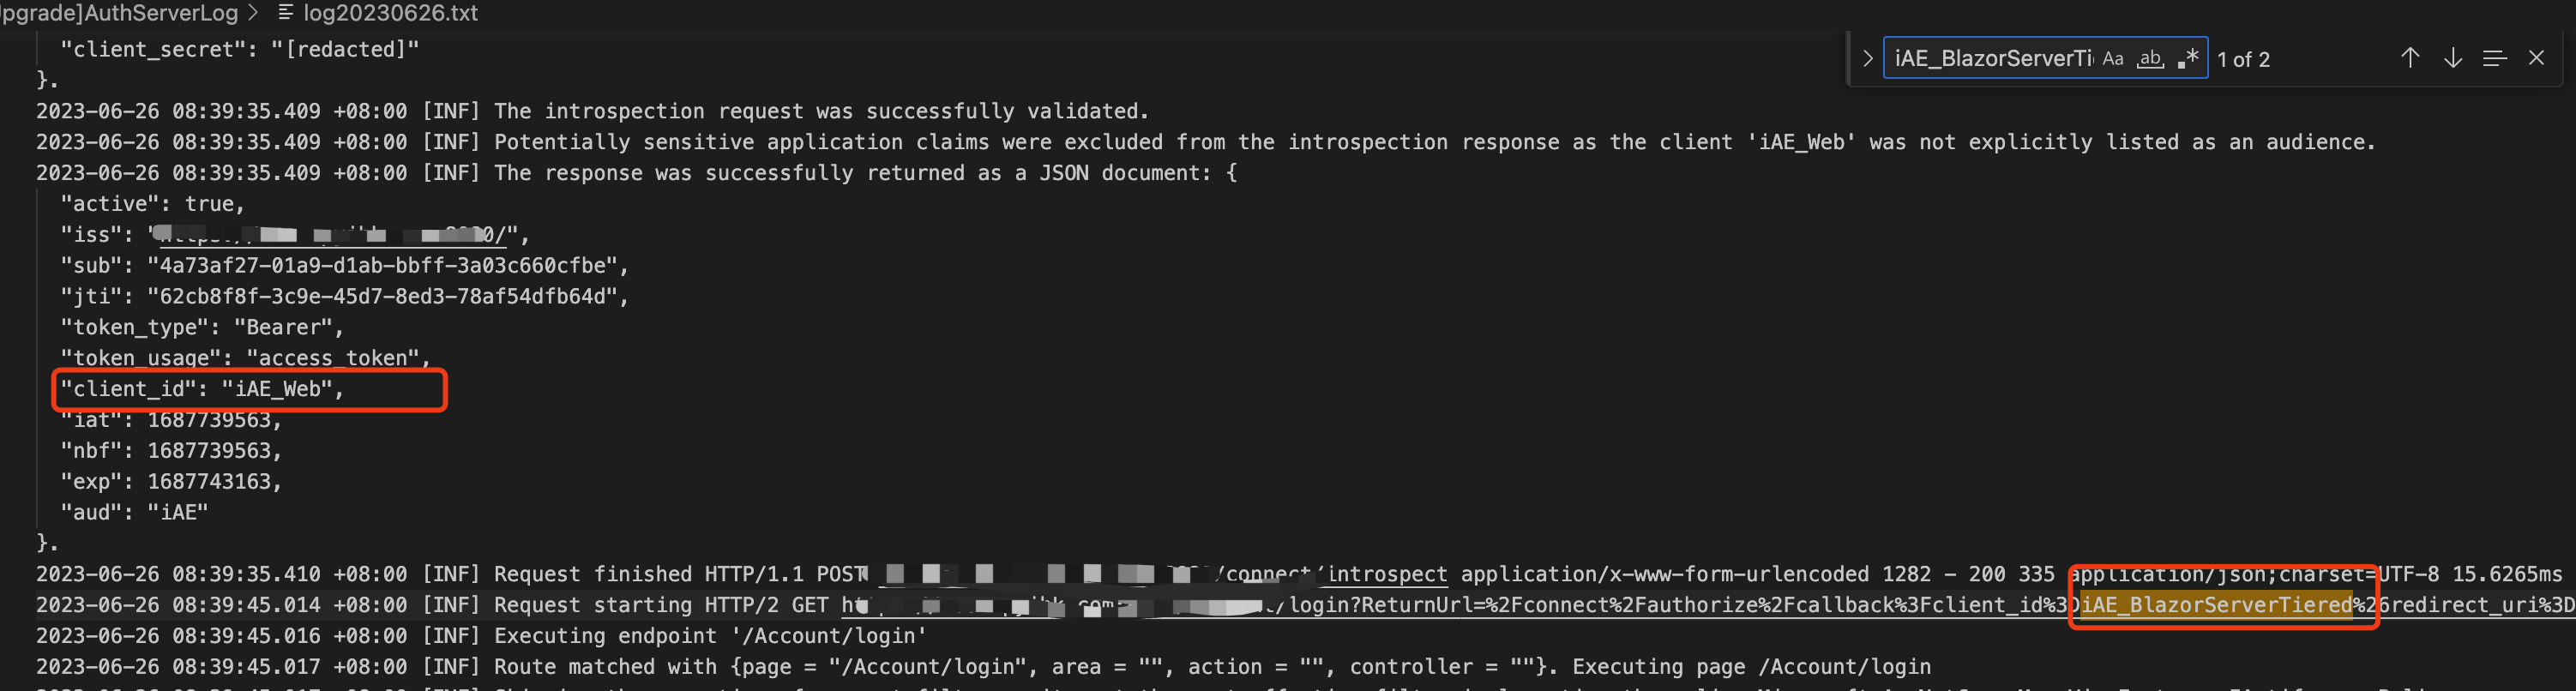Screen dimensions: 2576x691
Task: Click the breadcrumb separator chevron after AuthServerLog
Action: tap(253, 13)
